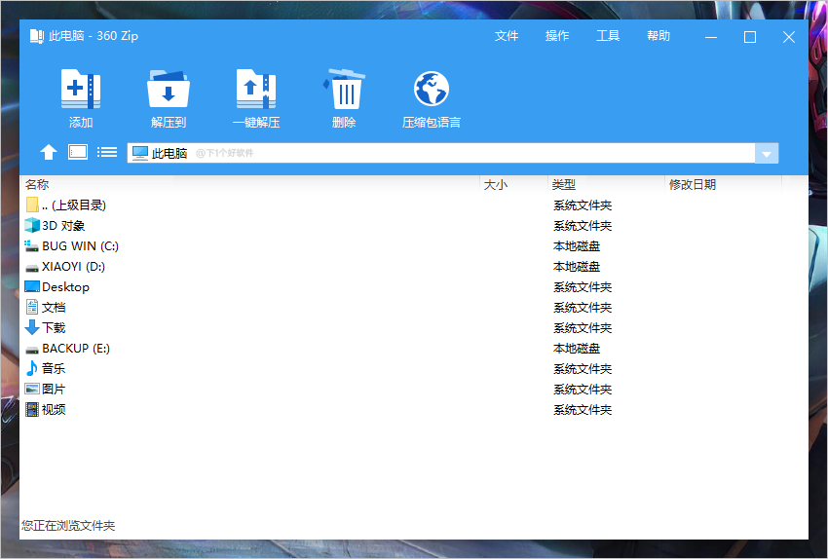This screenshot has height=559, width=828.
Task: Click the 解压到 (Extract to) icon
Action: (169, 90)
